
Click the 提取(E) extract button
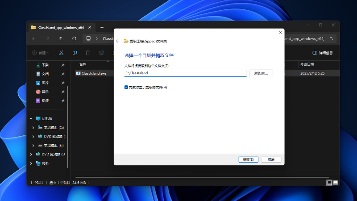pos(248,159)
